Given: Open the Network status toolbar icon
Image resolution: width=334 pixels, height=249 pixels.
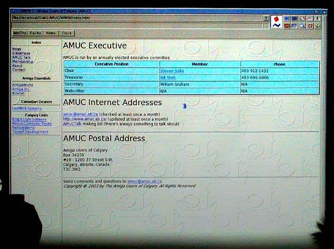Looking at the screenshot, I should click(294, 26).
